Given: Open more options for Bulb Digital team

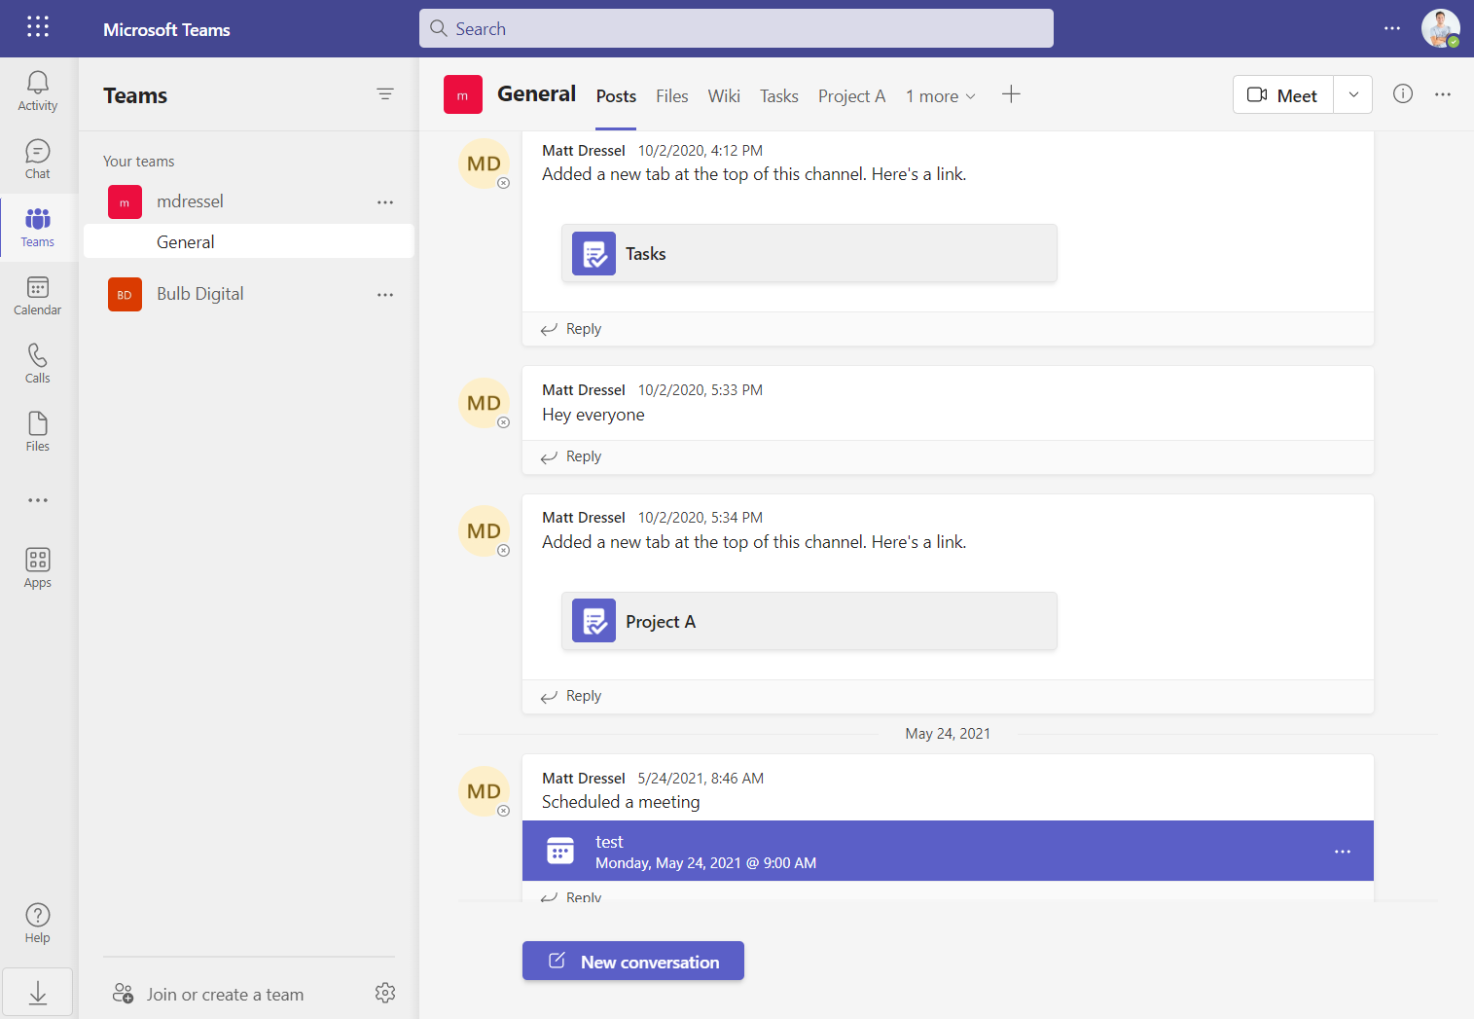Looking at the screenshot, I should (385, 295).
